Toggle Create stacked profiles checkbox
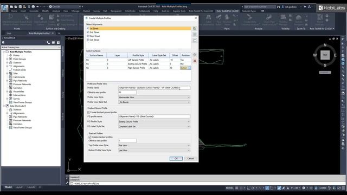This screenshot has width=347, height=195. pos(90,137)
